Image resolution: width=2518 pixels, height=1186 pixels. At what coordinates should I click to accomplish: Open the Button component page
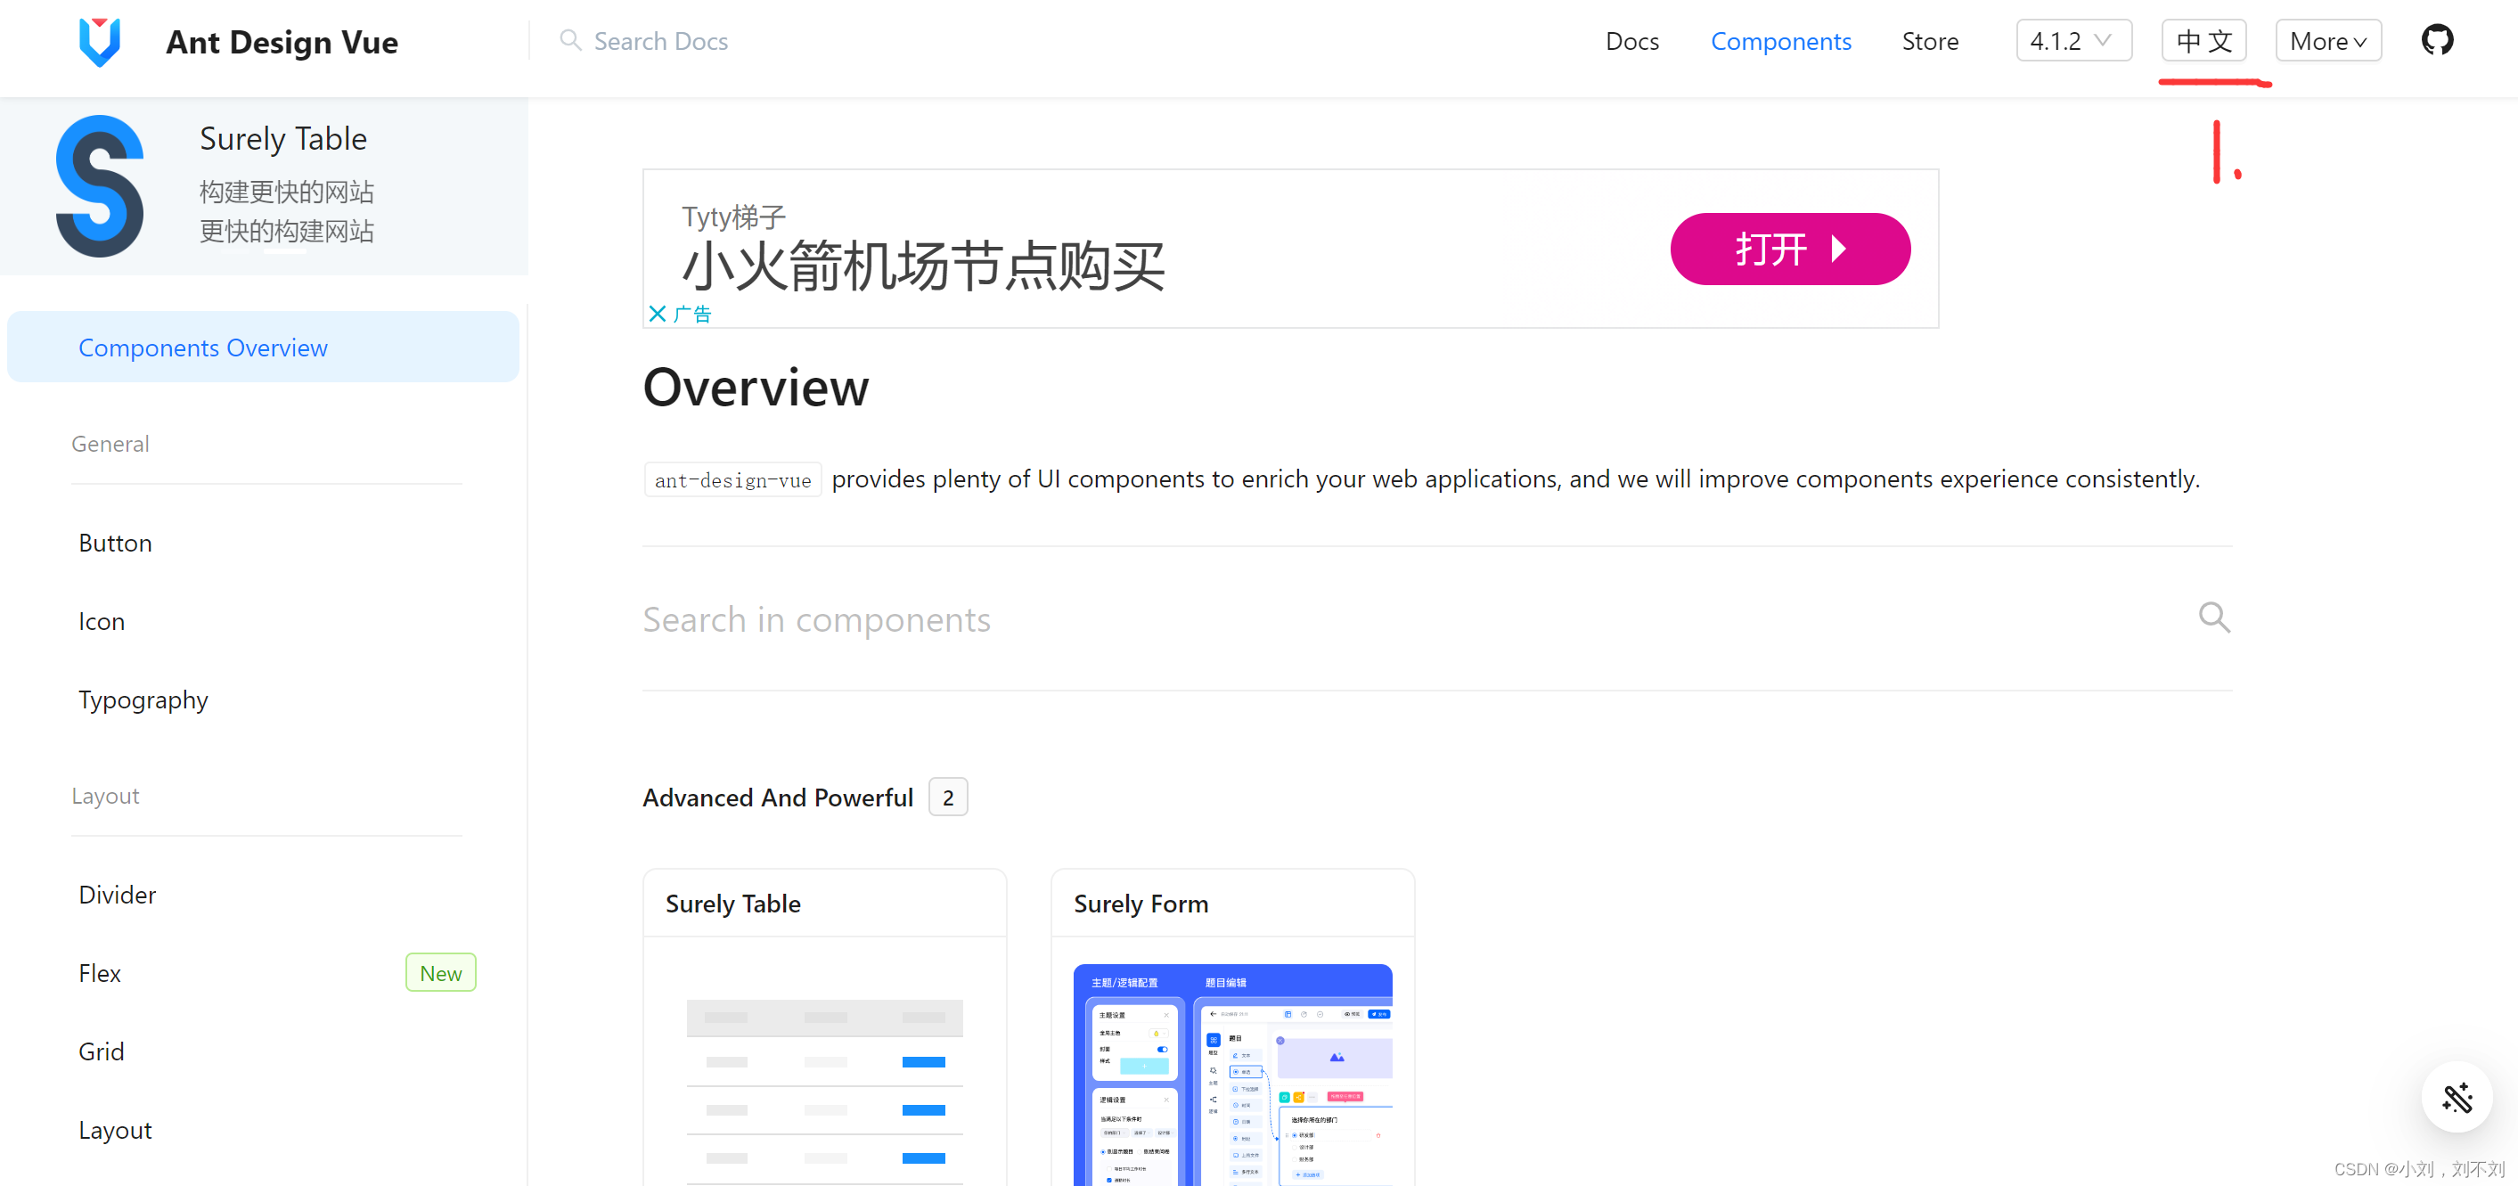(x=115, y=543)
